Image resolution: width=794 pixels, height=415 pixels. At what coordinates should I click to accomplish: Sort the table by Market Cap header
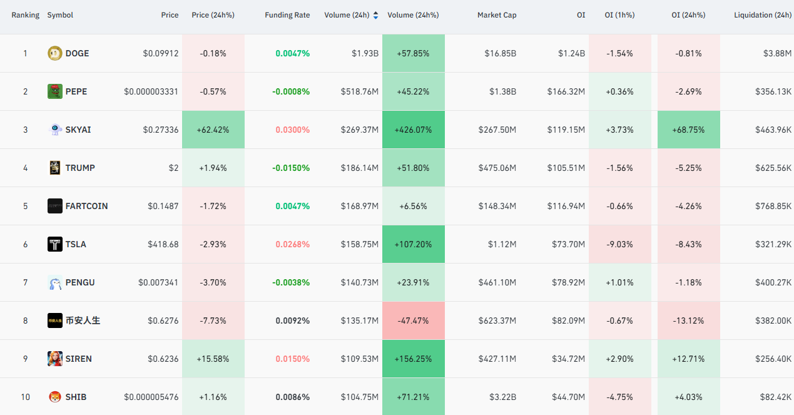click(x=497, y=15)
